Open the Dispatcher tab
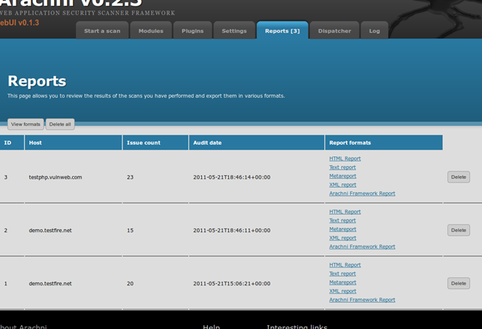482x329 pixels. pyautogui.click(x=334, y=31)
